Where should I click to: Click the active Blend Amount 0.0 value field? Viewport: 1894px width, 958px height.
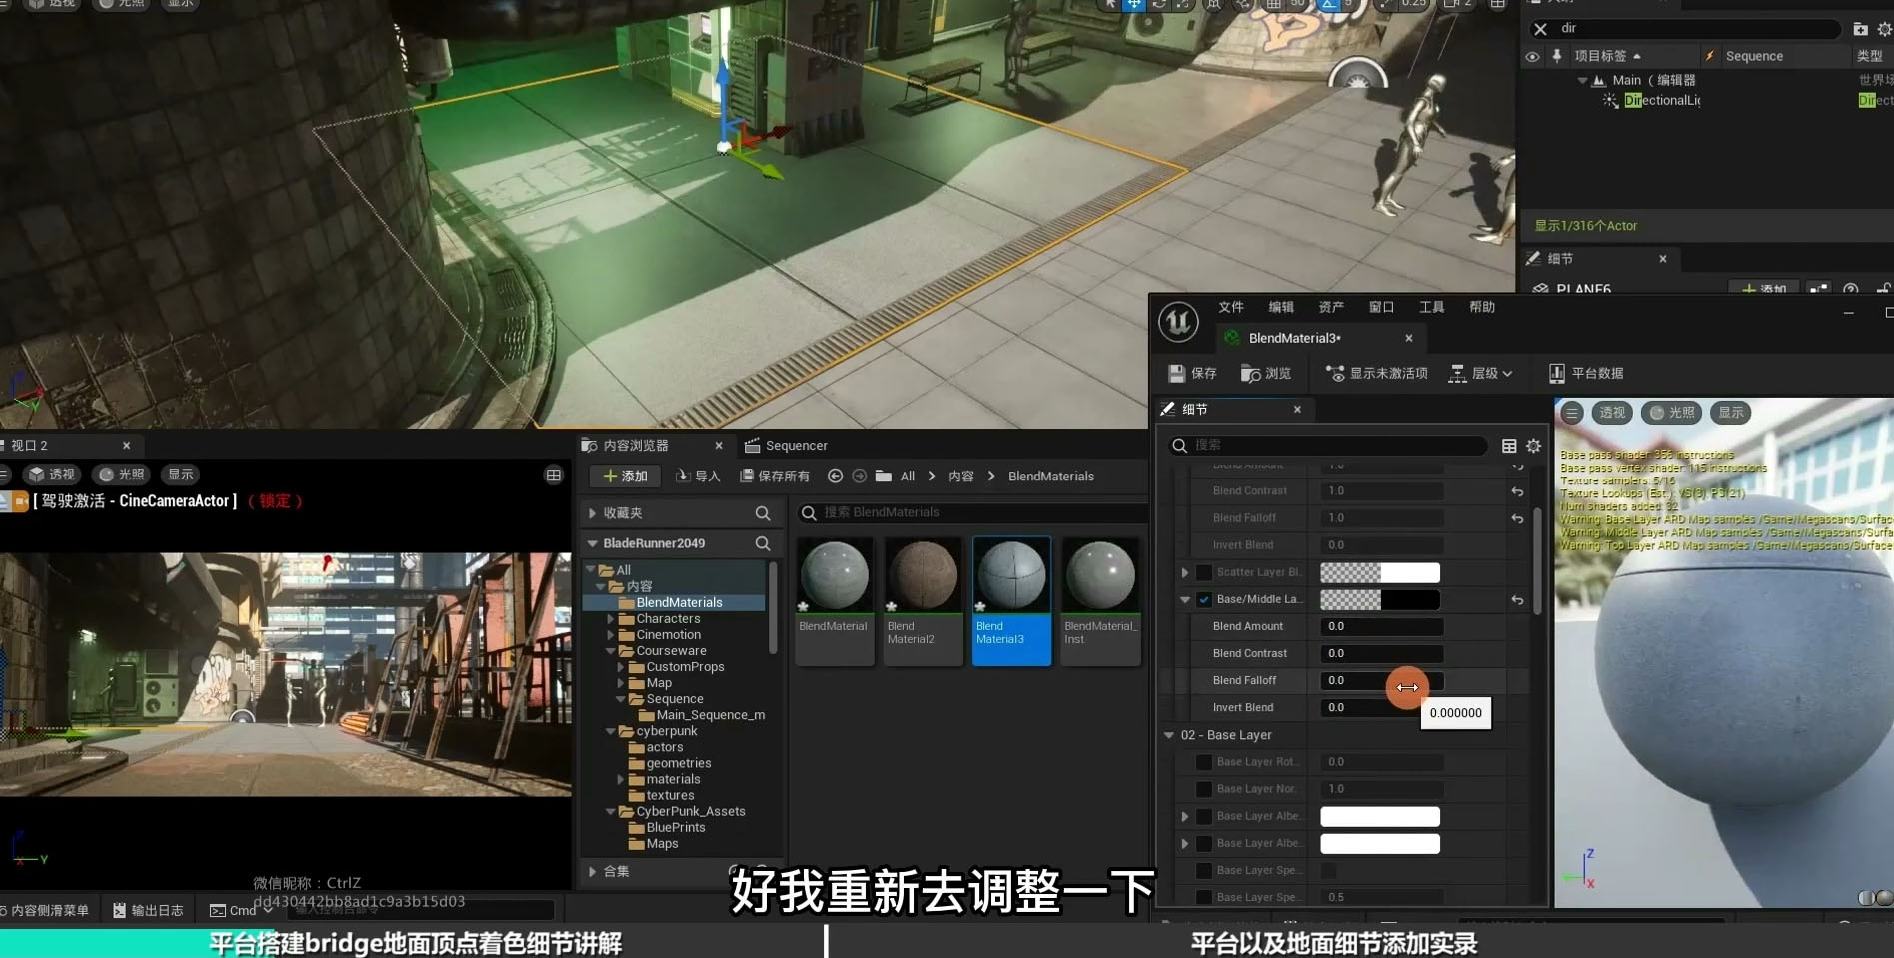point(1382,626)
